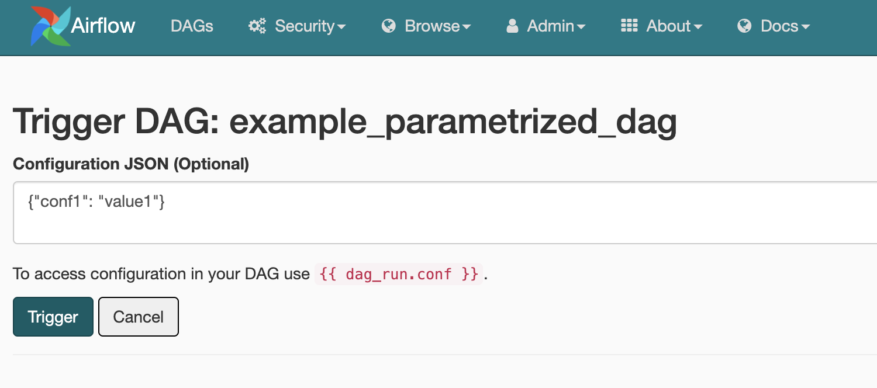Click the Trigger DAG page heading

pyautogui.click(x=344, y=122)
